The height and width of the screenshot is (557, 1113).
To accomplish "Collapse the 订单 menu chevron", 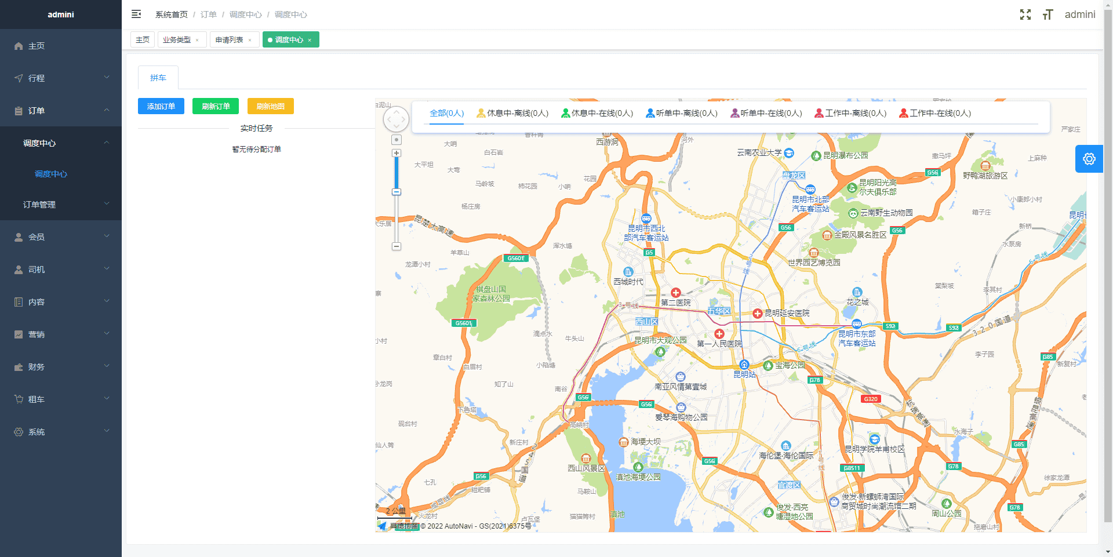I will [107, 110].
